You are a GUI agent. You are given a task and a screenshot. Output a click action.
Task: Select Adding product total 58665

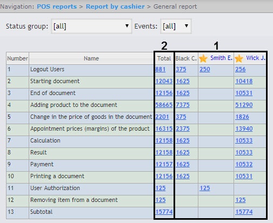pyautogui.click(x=164, y=105)
